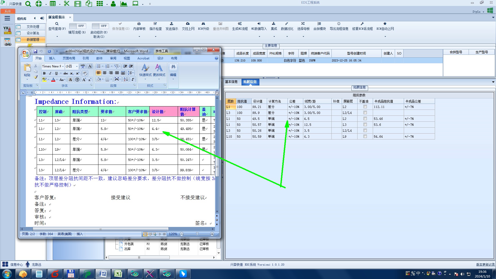Open the font size 小四 dropdown
The height and width of the screenshot is (279, 496).
click(77, 66)
